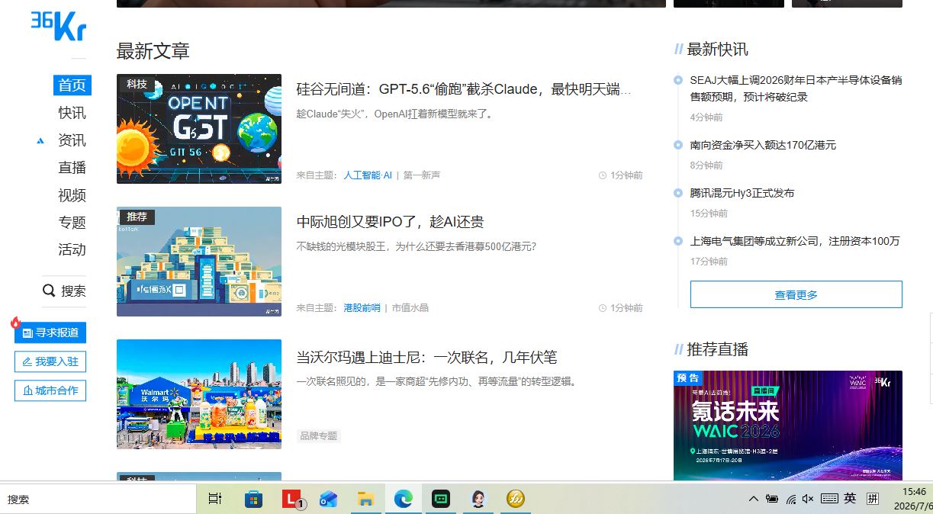Click the 36Kr logo
This screenshot has width=933, height=514.
click(59, 27)
